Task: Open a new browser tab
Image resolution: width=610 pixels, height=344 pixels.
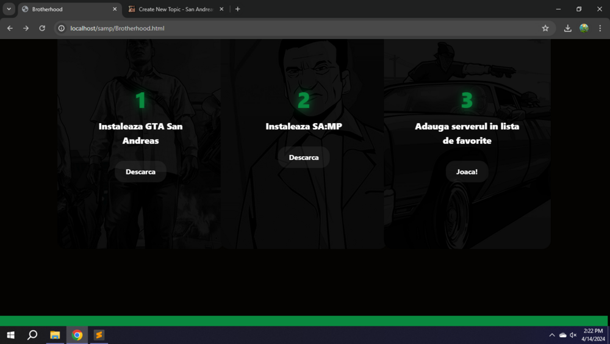Action: coord(238,9)
